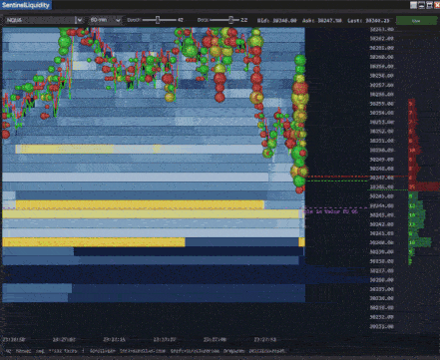Image resolution: width=440 pixels, height=360 pixels.
Task: Click the SentinelLiquidity window title
Action: 26,5
